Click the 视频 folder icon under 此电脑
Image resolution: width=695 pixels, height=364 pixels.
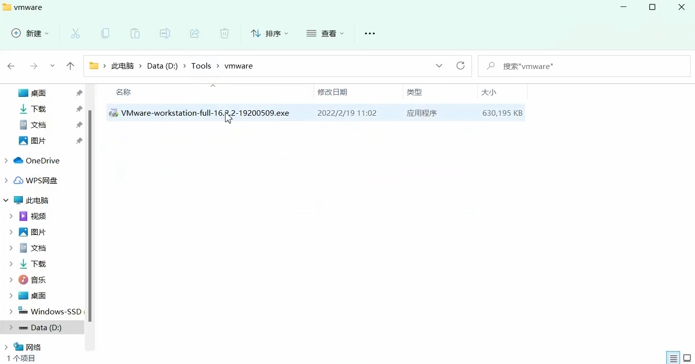23,217
